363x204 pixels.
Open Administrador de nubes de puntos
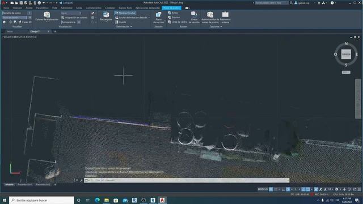coord(210,18)
